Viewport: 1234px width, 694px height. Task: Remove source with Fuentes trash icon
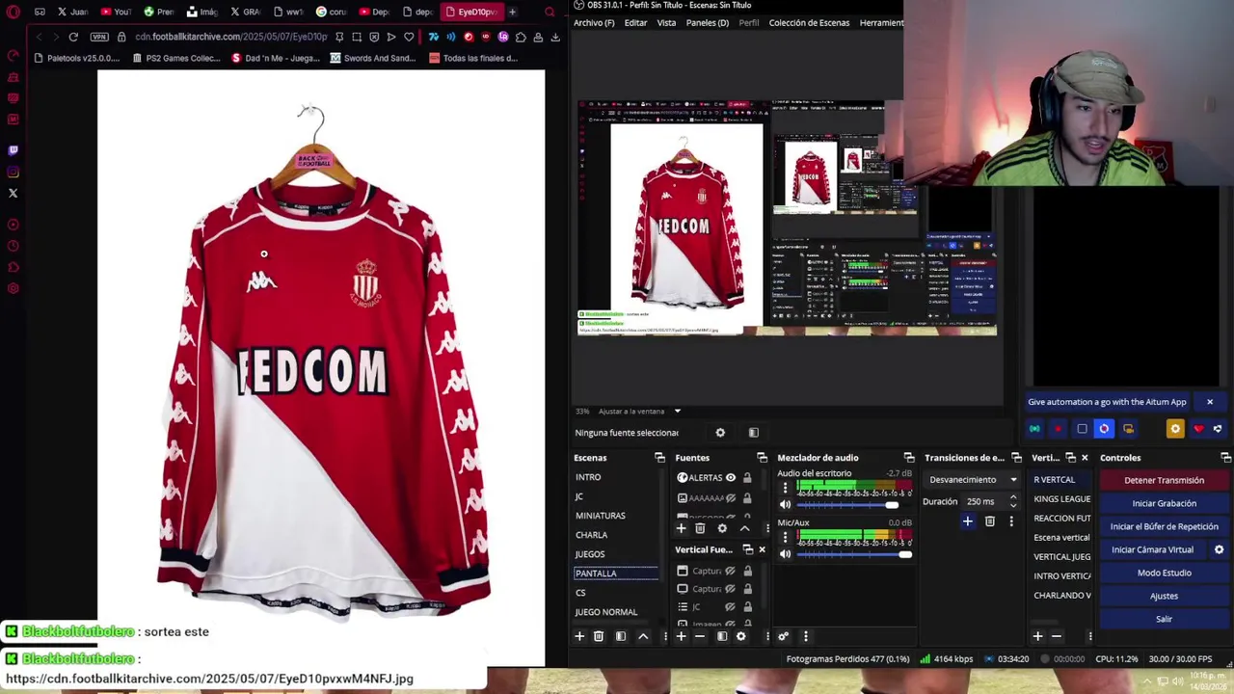(x=700, y=528)
